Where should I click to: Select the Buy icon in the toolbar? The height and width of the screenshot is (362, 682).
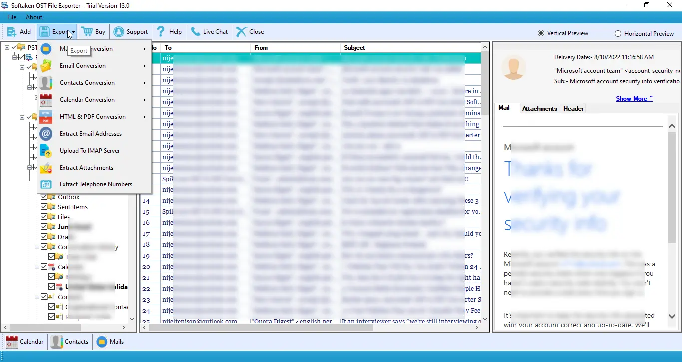click(x=93, y=31)
